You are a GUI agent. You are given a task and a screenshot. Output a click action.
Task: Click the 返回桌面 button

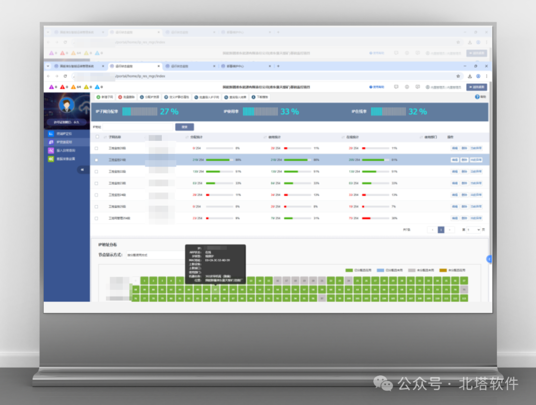coord(477,87)
